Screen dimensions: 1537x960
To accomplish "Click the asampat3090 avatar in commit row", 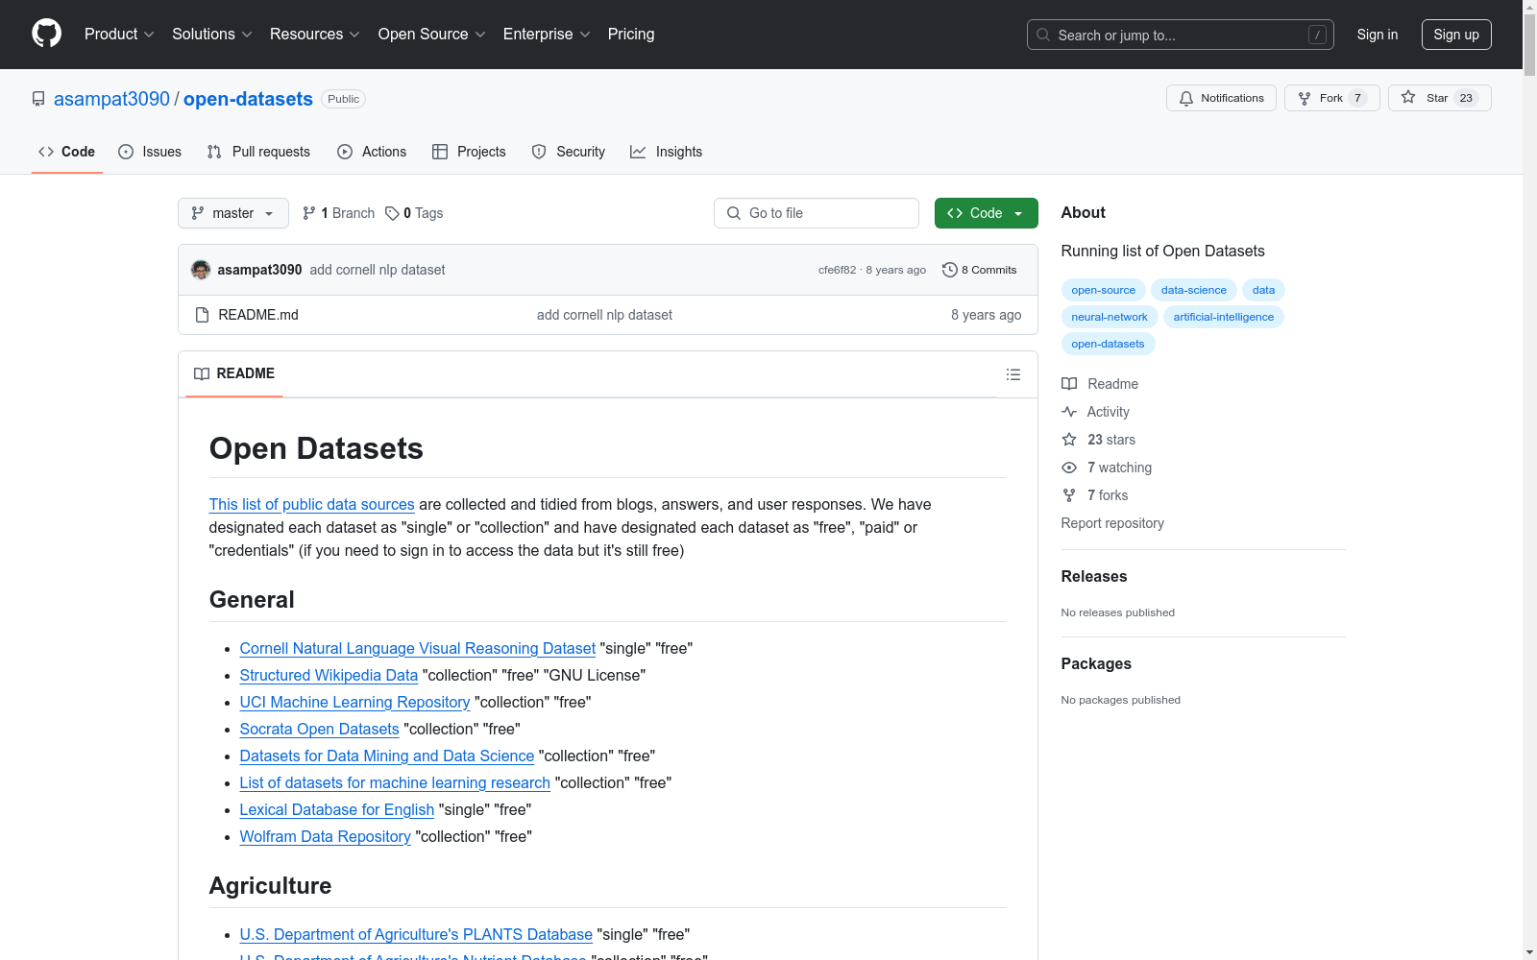I will pos(201,270).
